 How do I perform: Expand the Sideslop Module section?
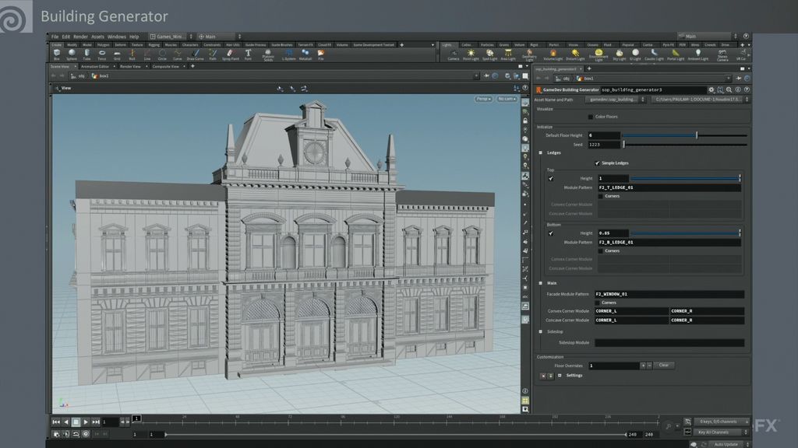pyautogui.click(x=542, y=331)
